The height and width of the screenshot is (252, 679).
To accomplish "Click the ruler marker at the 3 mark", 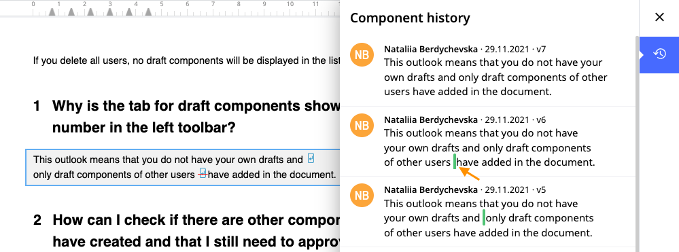I will point(110,12).
